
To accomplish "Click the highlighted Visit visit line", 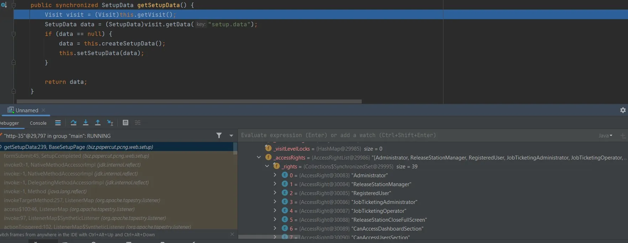I will click(321, 15).
